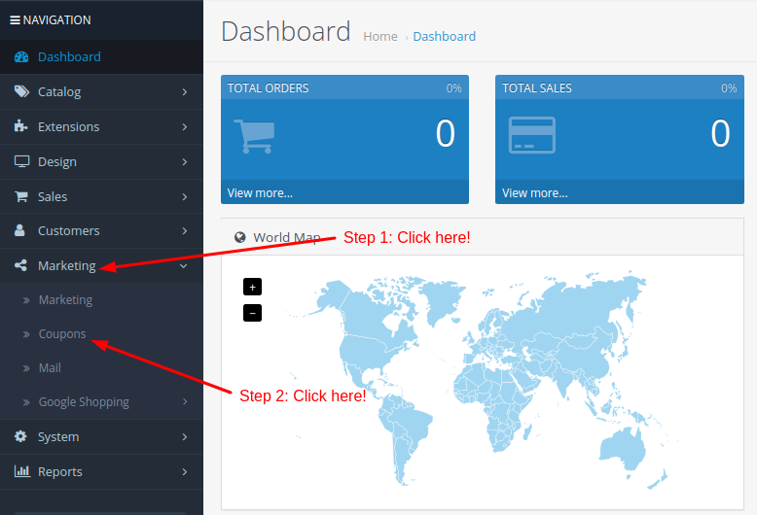Open the System menu item
The image size is (757, 515).
(101, 437)
